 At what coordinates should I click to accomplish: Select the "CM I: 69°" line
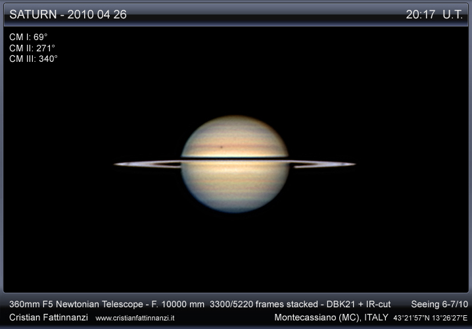(28, 37)
